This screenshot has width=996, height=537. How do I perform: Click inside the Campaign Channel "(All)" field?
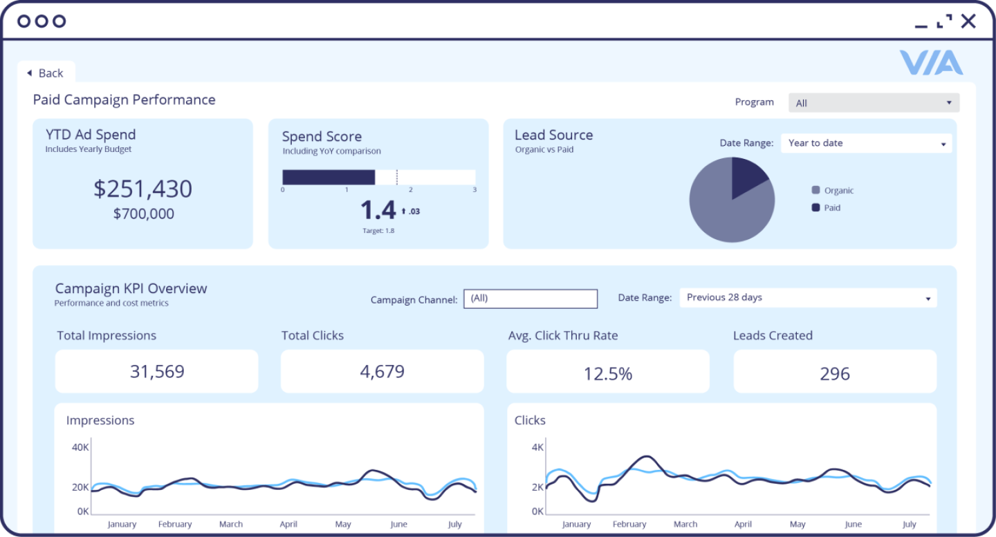coord(530,299)
